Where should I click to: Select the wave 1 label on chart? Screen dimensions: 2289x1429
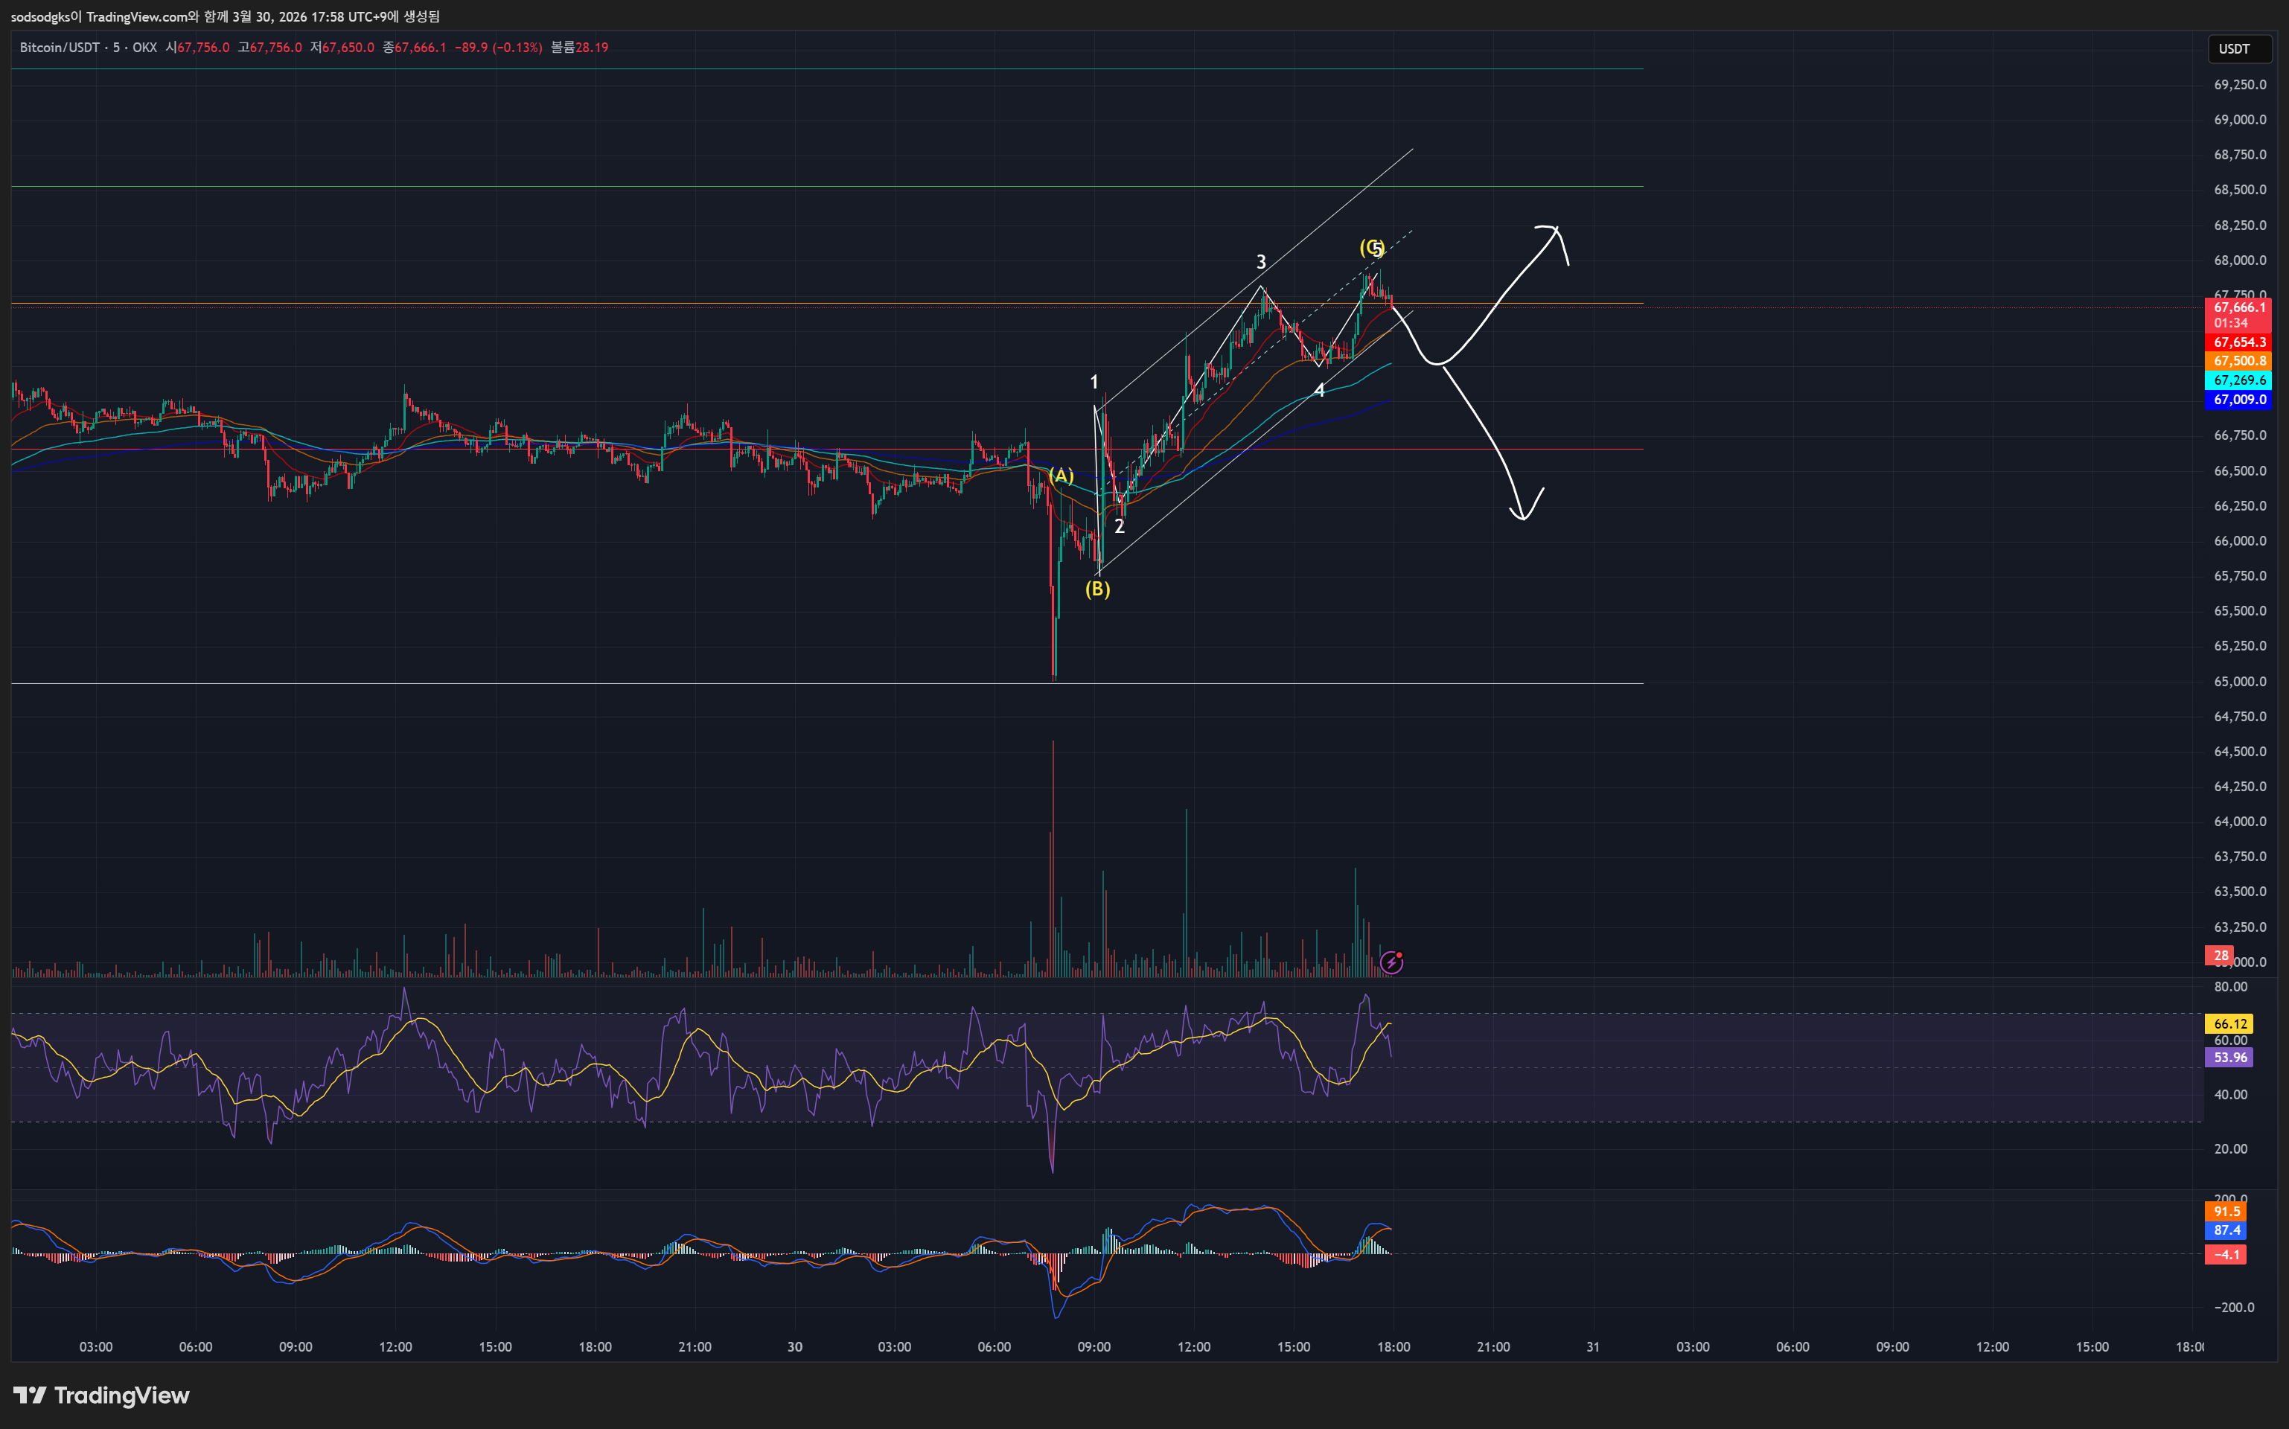pos(1094,382)
